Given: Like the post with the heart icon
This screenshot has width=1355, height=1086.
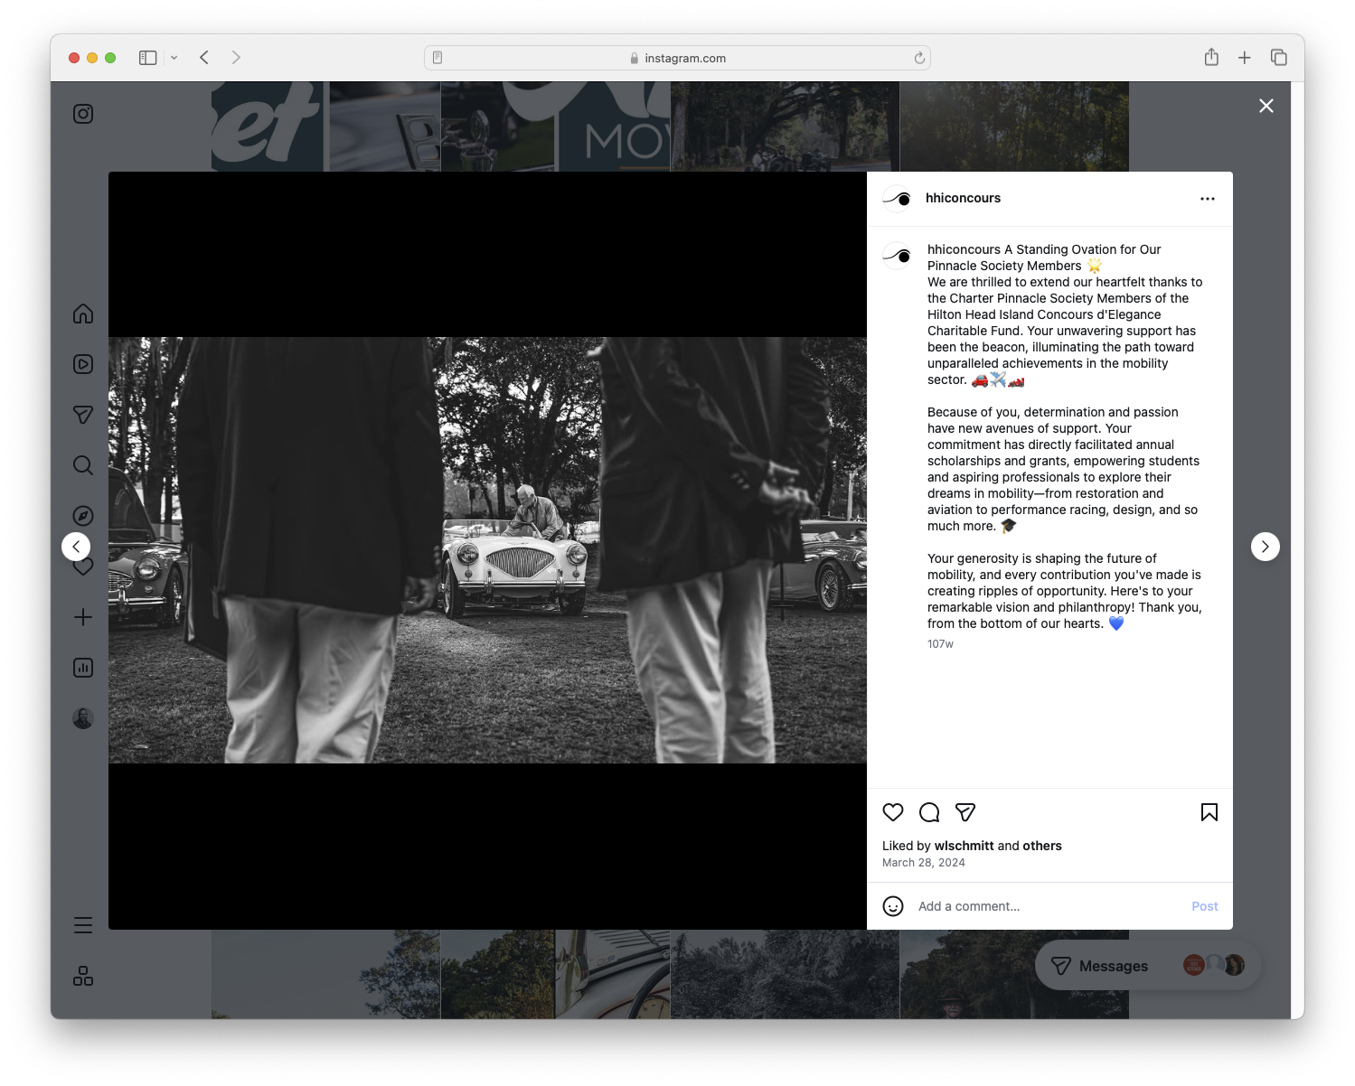Looking at the screenshot, I should [x=893, y=812].
